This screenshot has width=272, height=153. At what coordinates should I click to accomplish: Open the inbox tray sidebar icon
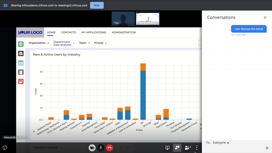(x=21, y=53)
